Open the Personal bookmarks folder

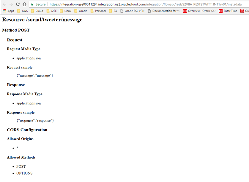point(98,11)
